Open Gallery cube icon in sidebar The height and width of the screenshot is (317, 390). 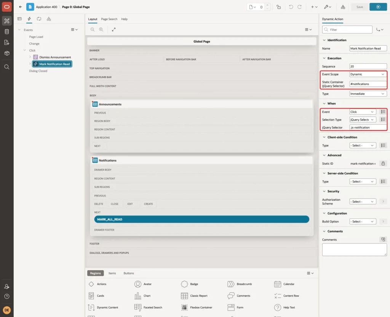tap(7, 53)
